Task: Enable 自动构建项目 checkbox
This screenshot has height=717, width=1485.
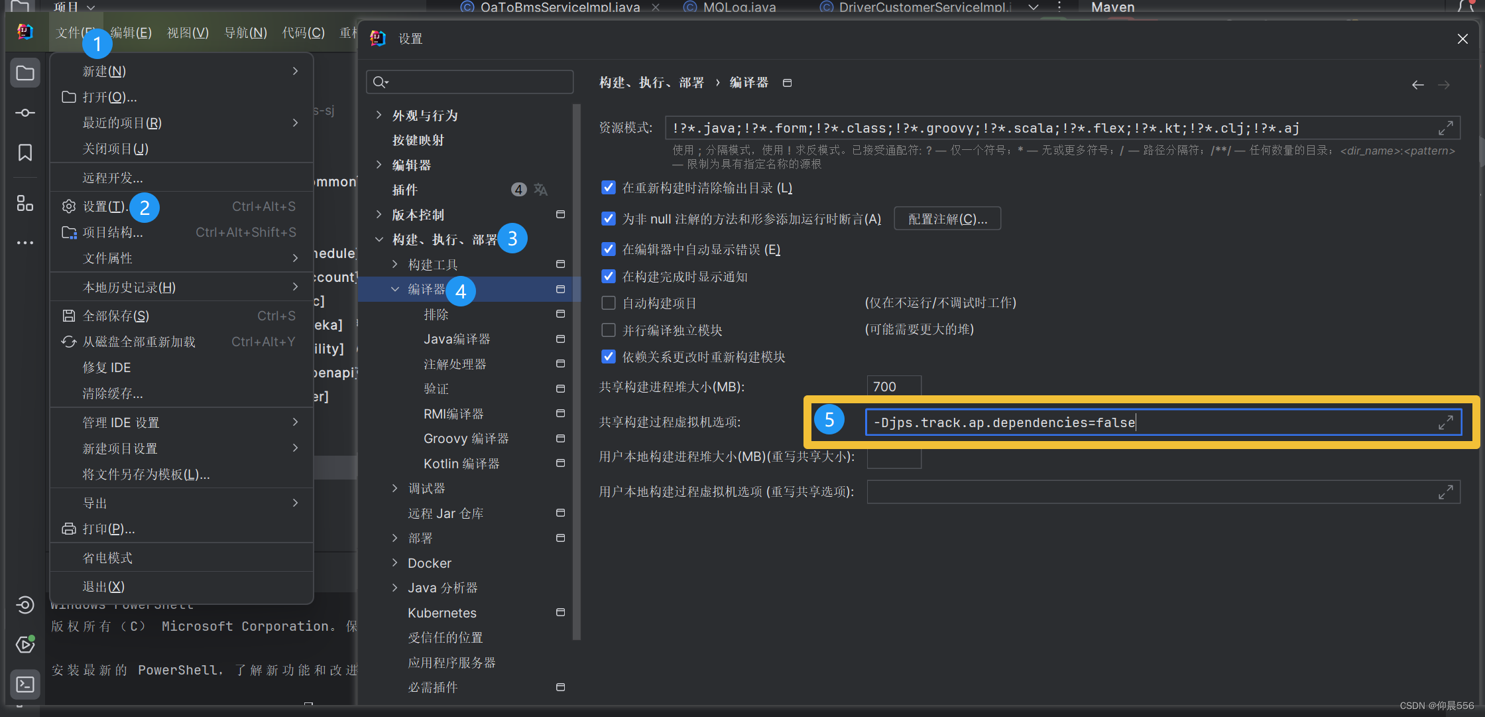Action: tap(608, 303)
